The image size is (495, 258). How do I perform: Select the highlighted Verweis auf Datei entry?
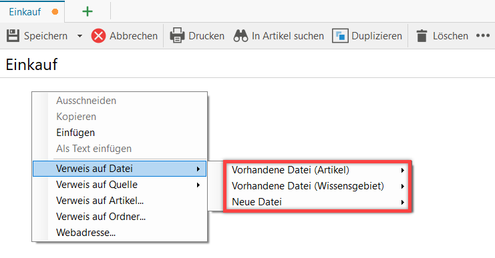pyautogui.click(x=120, y=169)
